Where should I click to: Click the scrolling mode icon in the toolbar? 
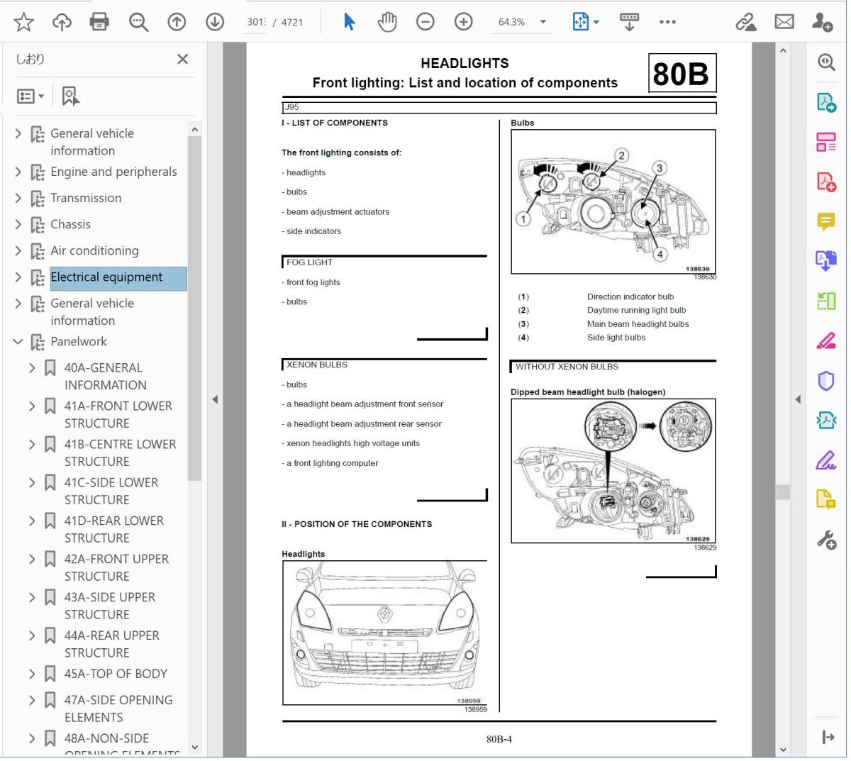629,22
